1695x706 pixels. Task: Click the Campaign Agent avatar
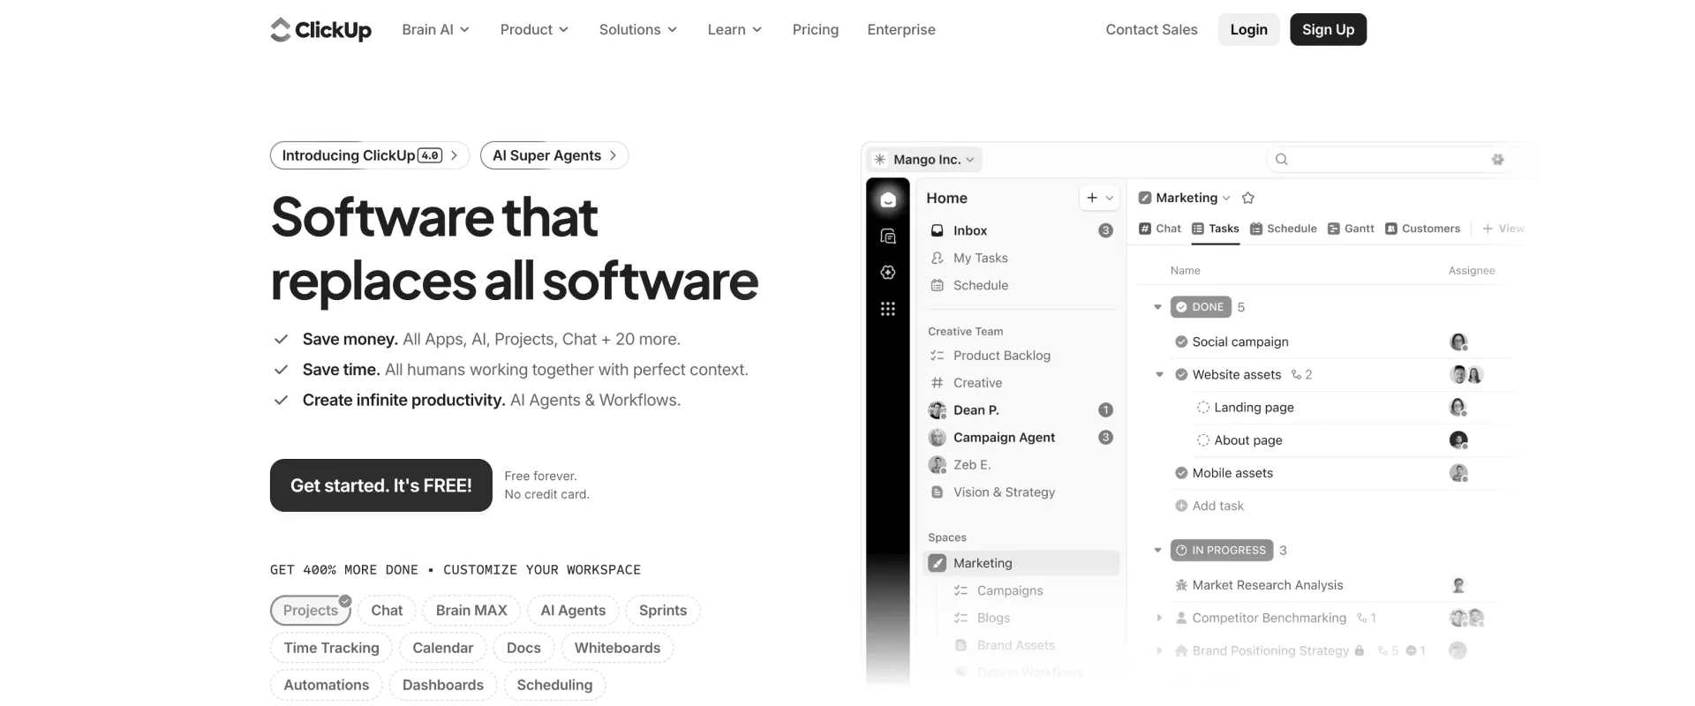tap(938, 438)
